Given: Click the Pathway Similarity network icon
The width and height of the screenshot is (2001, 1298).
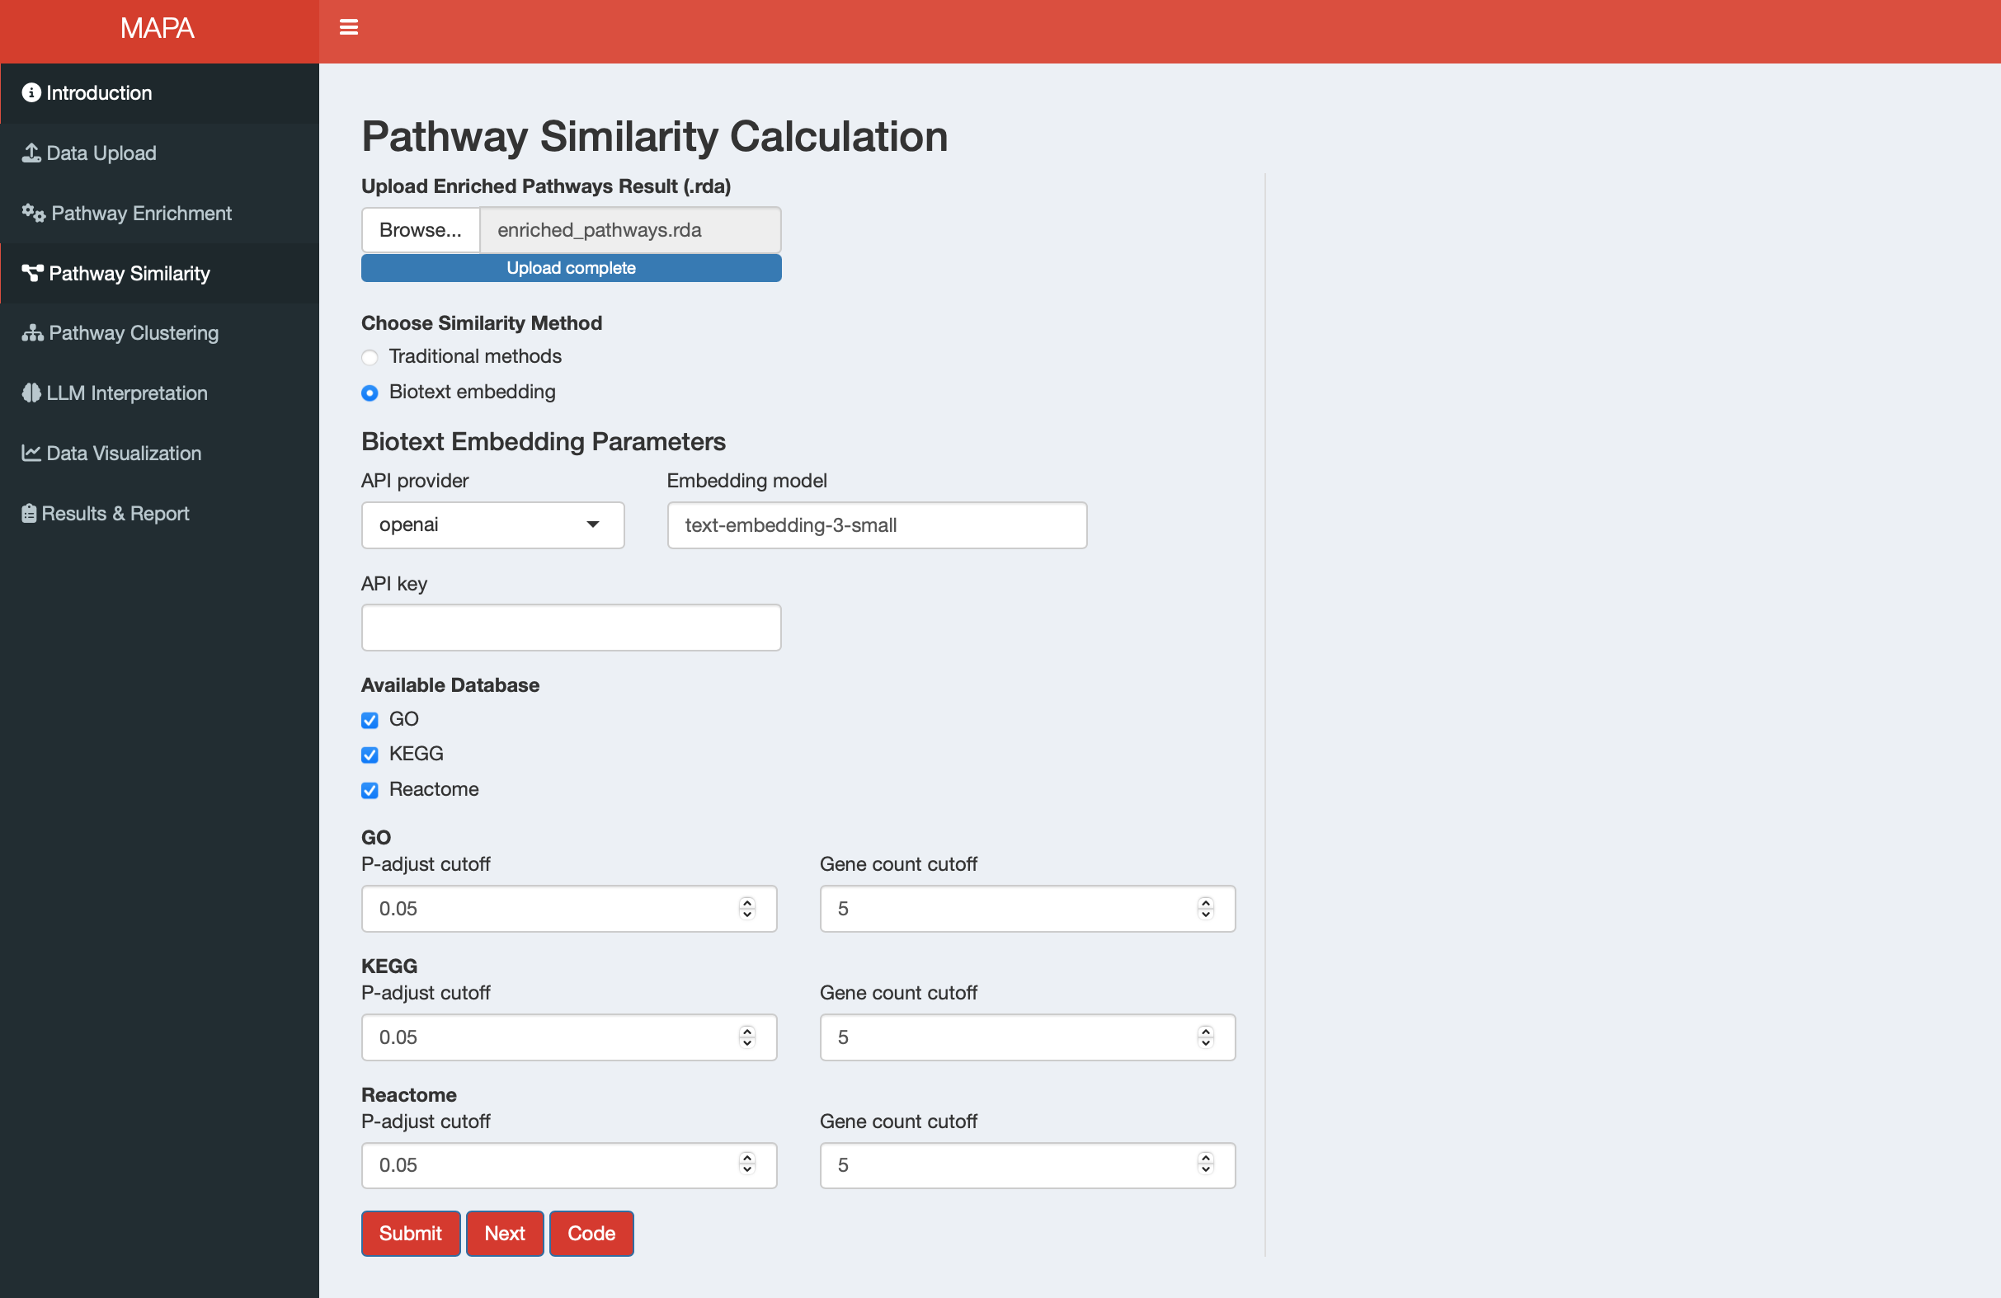Looking at the screenshot, I should click(32, 273).
